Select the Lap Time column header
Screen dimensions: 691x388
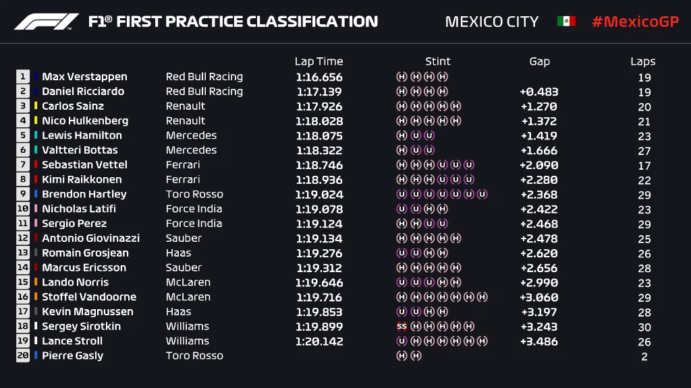tap(319, 61)
